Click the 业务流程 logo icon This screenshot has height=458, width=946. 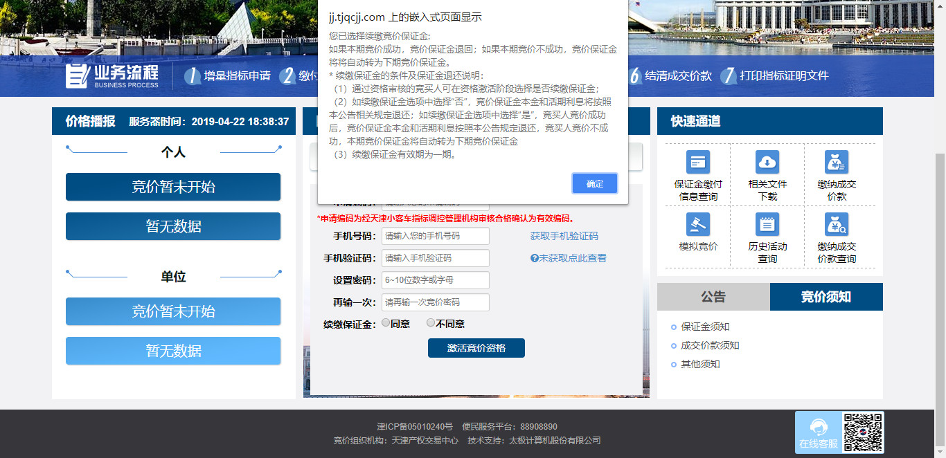point(76,75)
